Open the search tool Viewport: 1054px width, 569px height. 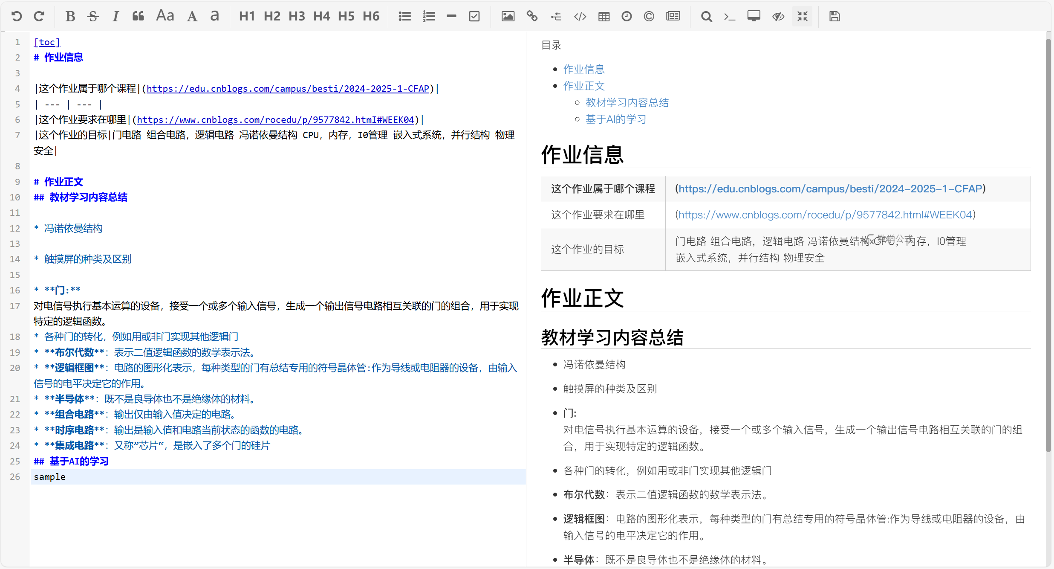point(706,17)
